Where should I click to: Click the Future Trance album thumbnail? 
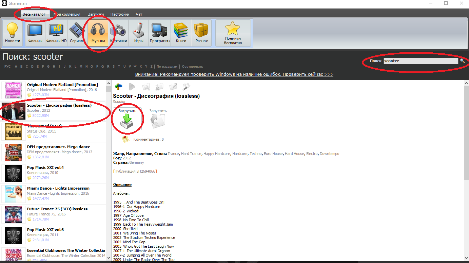click(x=14, y=215)
